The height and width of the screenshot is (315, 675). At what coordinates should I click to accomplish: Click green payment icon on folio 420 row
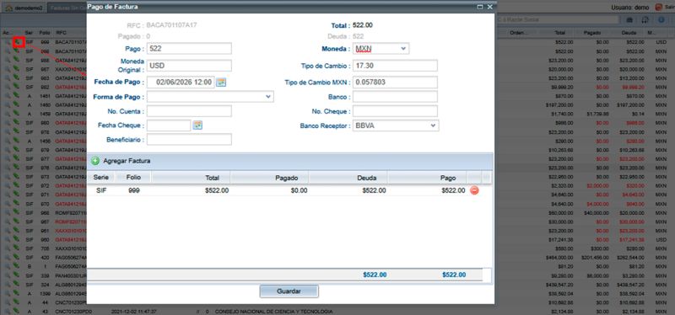(x=16, y=257)
